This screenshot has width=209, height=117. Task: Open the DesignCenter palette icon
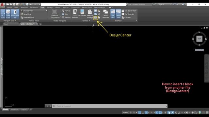(x=96, y=18)
